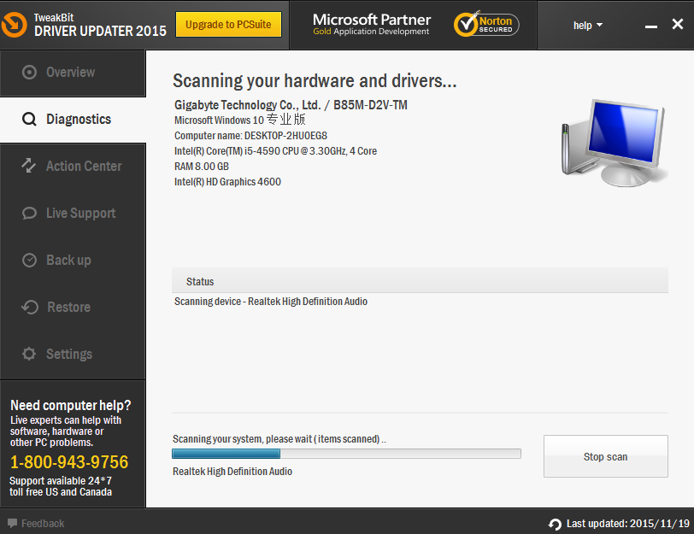Click the desktop computer illustration
Screen dimensions: 694x534
point(615,143)
